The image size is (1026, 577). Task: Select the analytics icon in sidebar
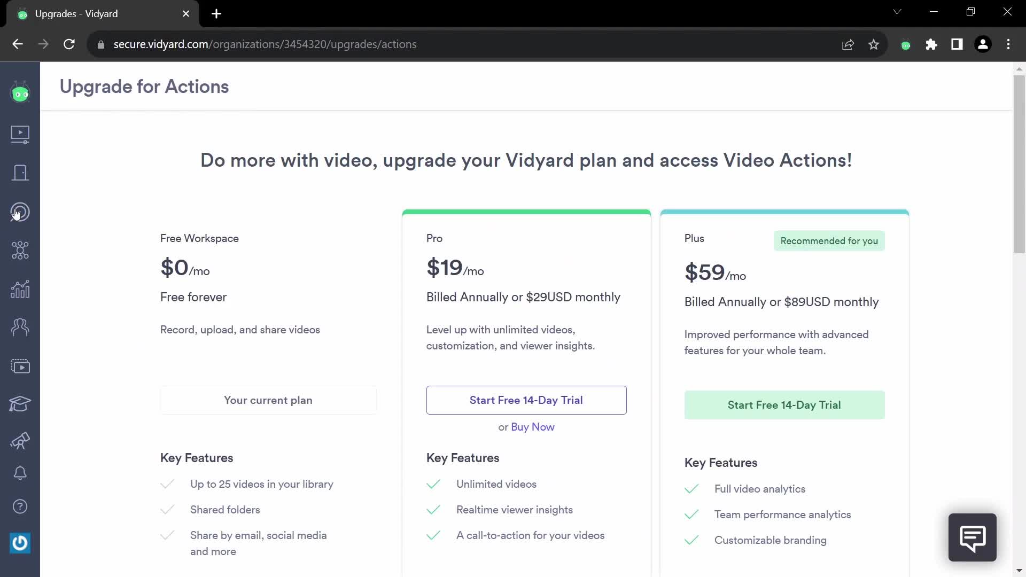coord(19,289)
